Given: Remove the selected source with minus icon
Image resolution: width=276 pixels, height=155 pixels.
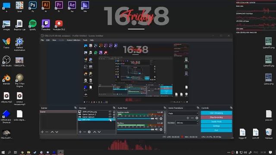Looking at the screenshot, I should 85,132.
